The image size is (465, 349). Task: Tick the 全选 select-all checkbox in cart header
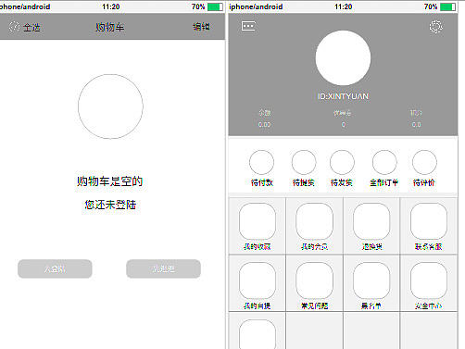tap(14, 27)
